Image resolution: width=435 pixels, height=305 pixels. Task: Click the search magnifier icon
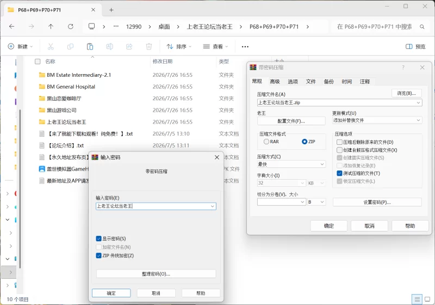[422, 27]
